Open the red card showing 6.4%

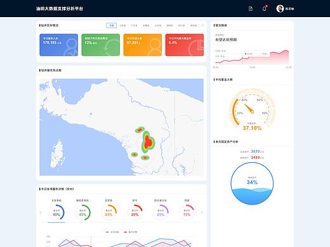coord(185,45)
